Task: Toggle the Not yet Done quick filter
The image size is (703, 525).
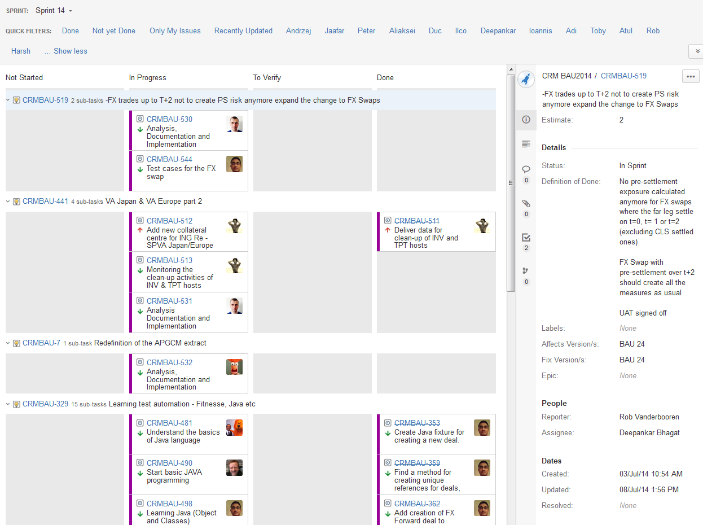Action: point(113,30)
